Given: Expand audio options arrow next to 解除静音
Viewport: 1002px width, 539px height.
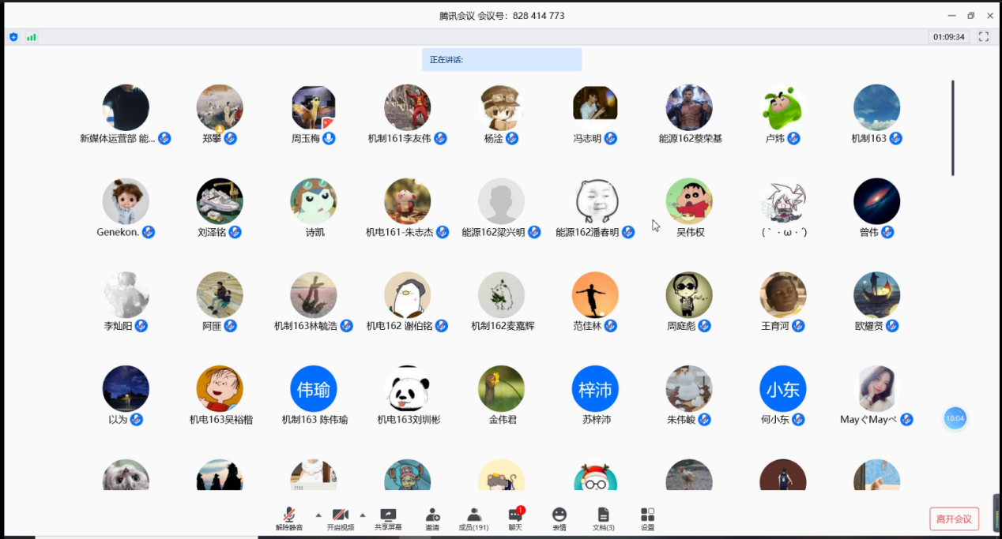Looking at the screenshot, I should (318, 515).
